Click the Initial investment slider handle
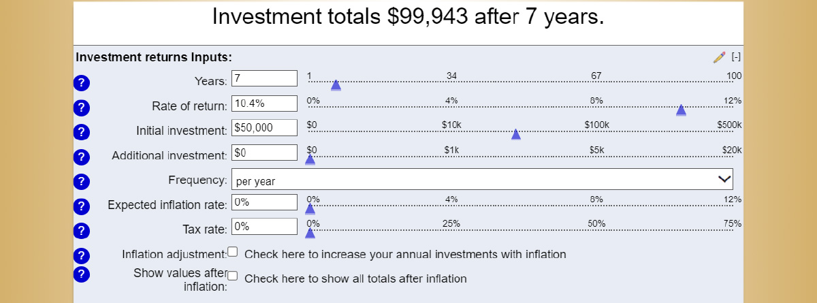 (x=516, y=134)
